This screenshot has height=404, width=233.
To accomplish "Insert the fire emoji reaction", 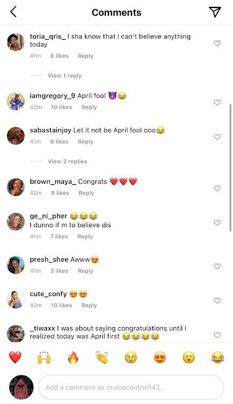I will pos(73,357).
